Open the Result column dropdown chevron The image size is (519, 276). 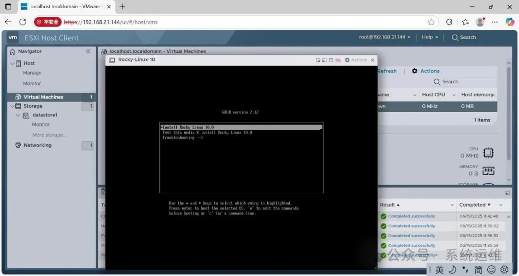452,205
